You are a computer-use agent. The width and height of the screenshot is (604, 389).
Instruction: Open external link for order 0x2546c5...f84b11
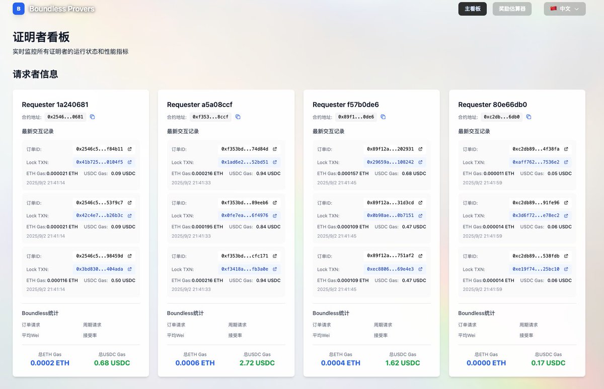(x=129, y=149)
